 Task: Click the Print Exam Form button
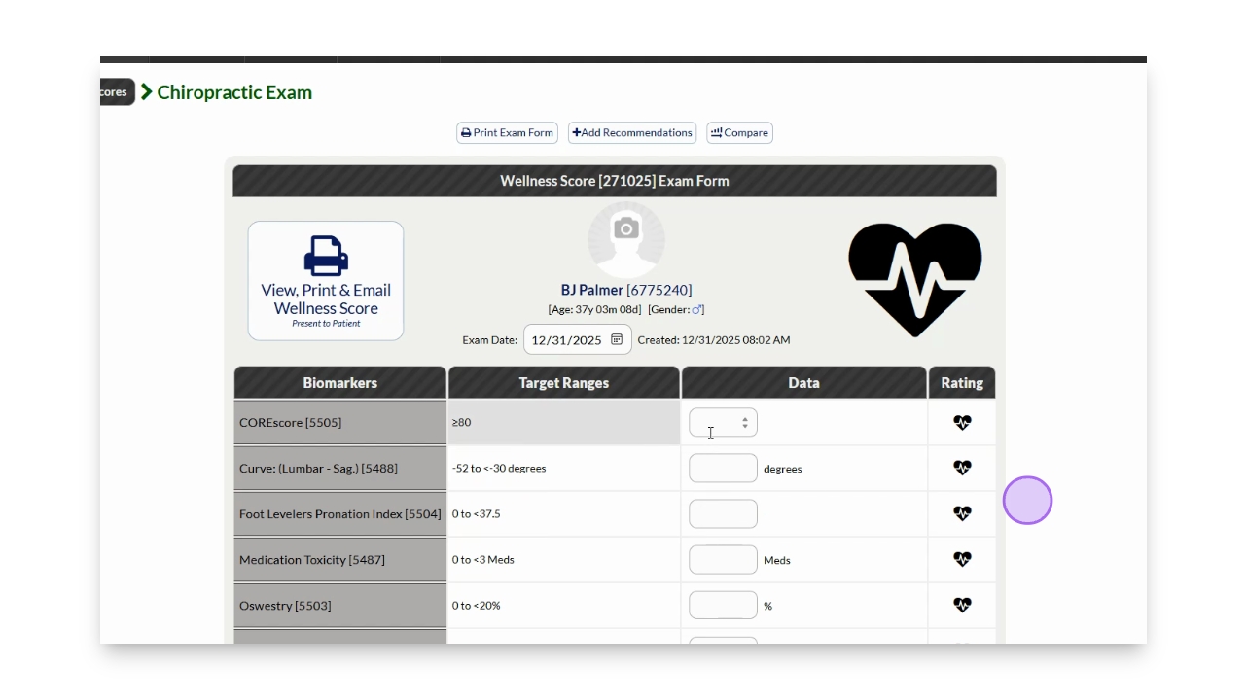[x=507, y=133]
